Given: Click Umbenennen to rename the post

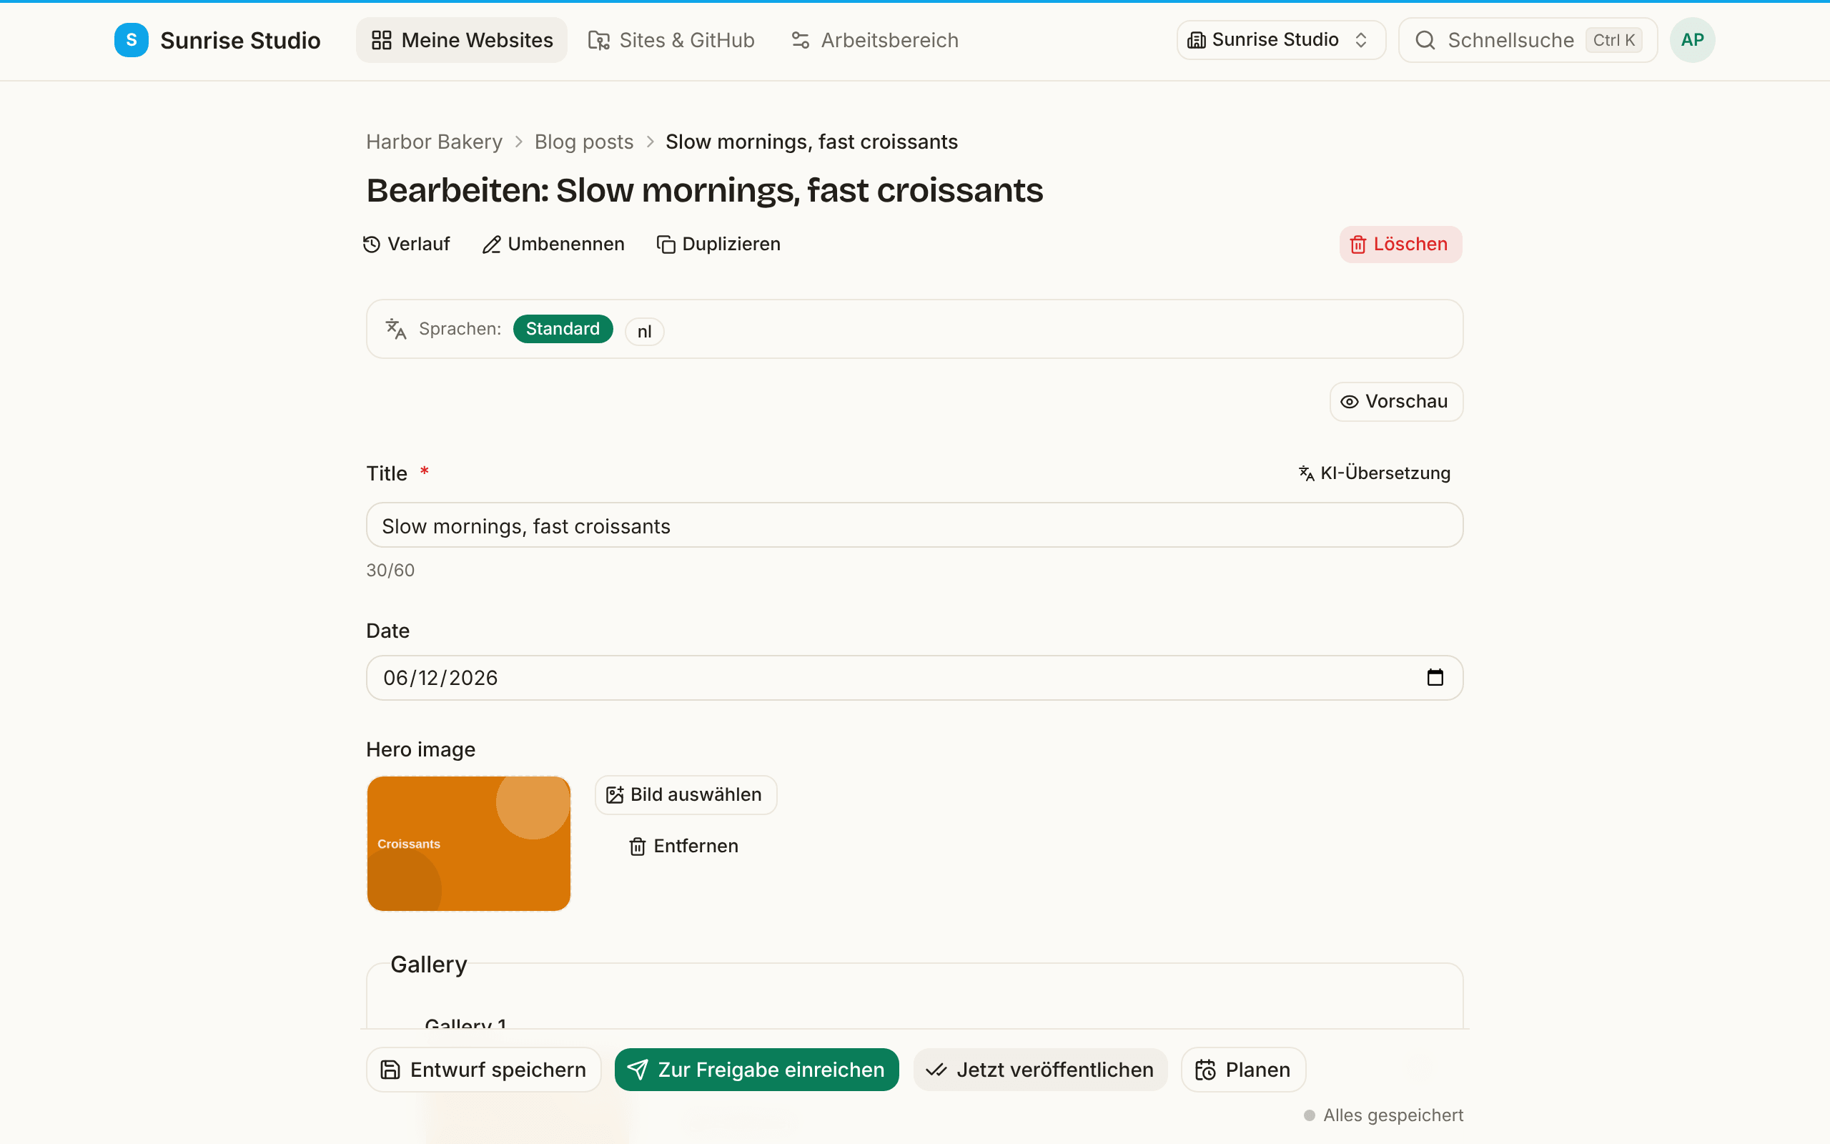Looking at the screenshot, I should 553,244.
